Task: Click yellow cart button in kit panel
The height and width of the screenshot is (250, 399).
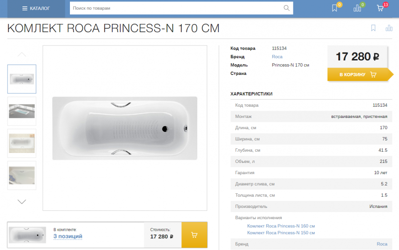Action: click(x=194, y=235)
